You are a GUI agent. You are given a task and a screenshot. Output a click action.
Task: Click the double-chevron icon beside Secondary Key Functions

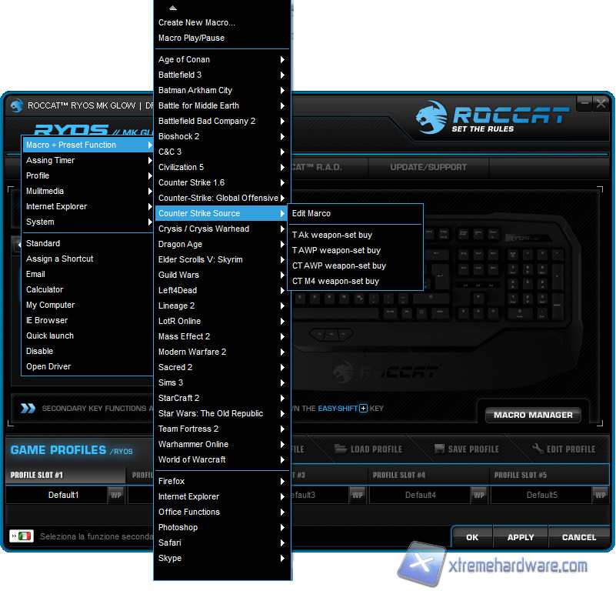pos(28,409)
